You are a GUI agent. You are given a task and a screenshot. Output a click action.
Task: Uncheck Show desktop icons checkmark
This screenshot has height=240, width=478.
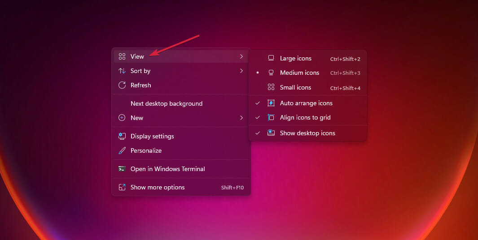pos(258,133)
